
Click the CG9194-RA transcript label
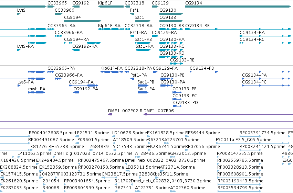77,39
